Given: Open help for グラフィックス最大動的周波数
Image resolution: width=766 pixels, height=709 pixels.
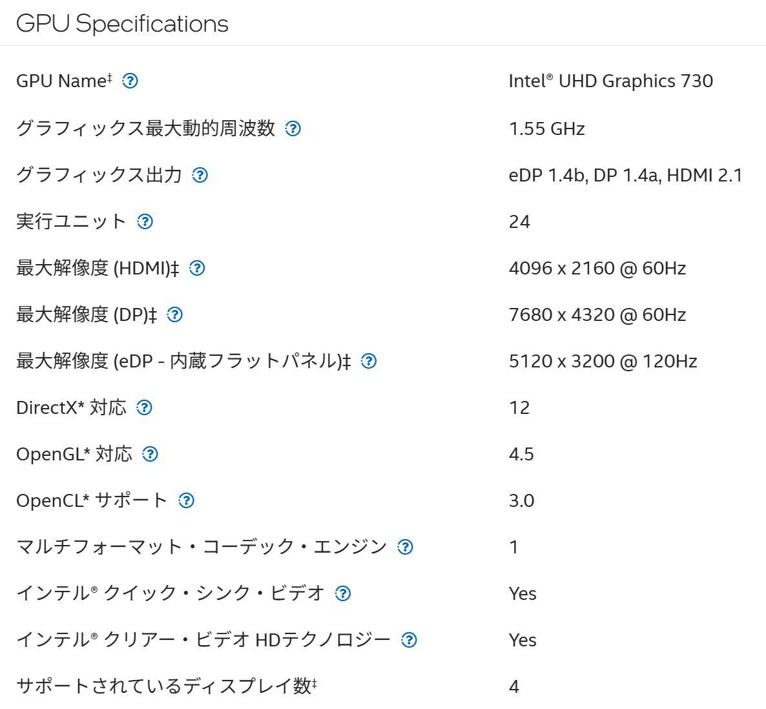Looking at the screenshot, I should click(293, 128).
